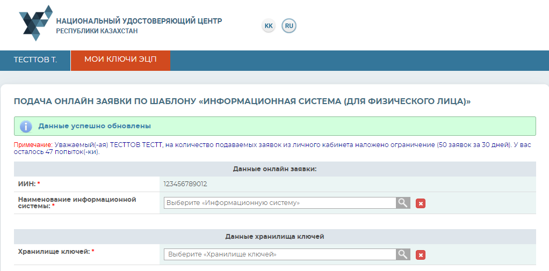Click the blue info icon in success banner

click(26, 126)
